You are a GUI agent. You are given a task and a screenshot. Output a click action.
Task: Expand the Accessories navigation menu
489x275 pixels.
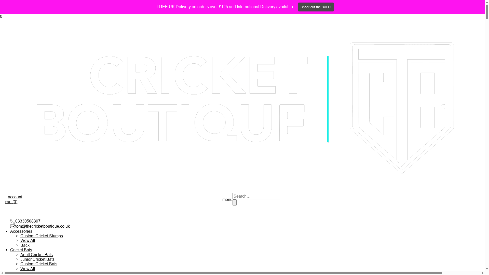coord(21,231)
